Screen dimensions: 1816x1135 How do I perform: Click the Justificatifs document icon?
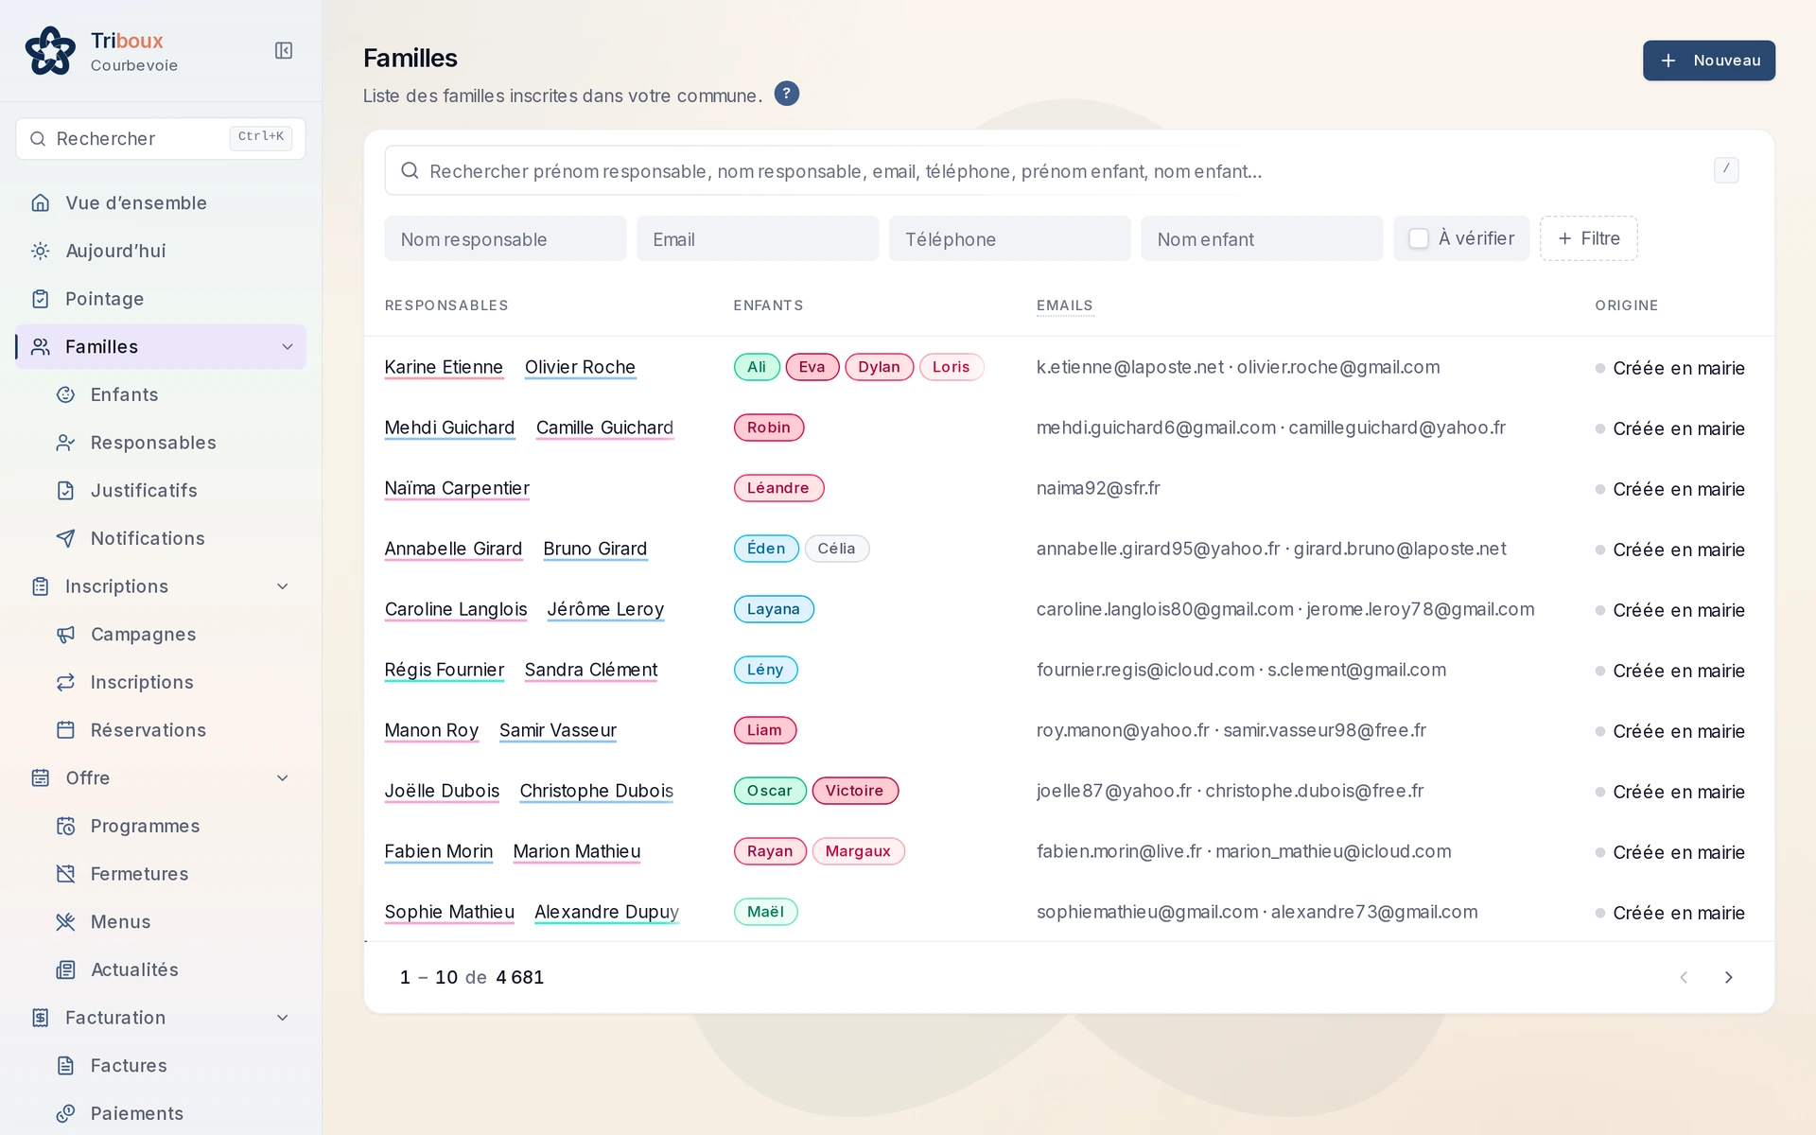(65, 490)
